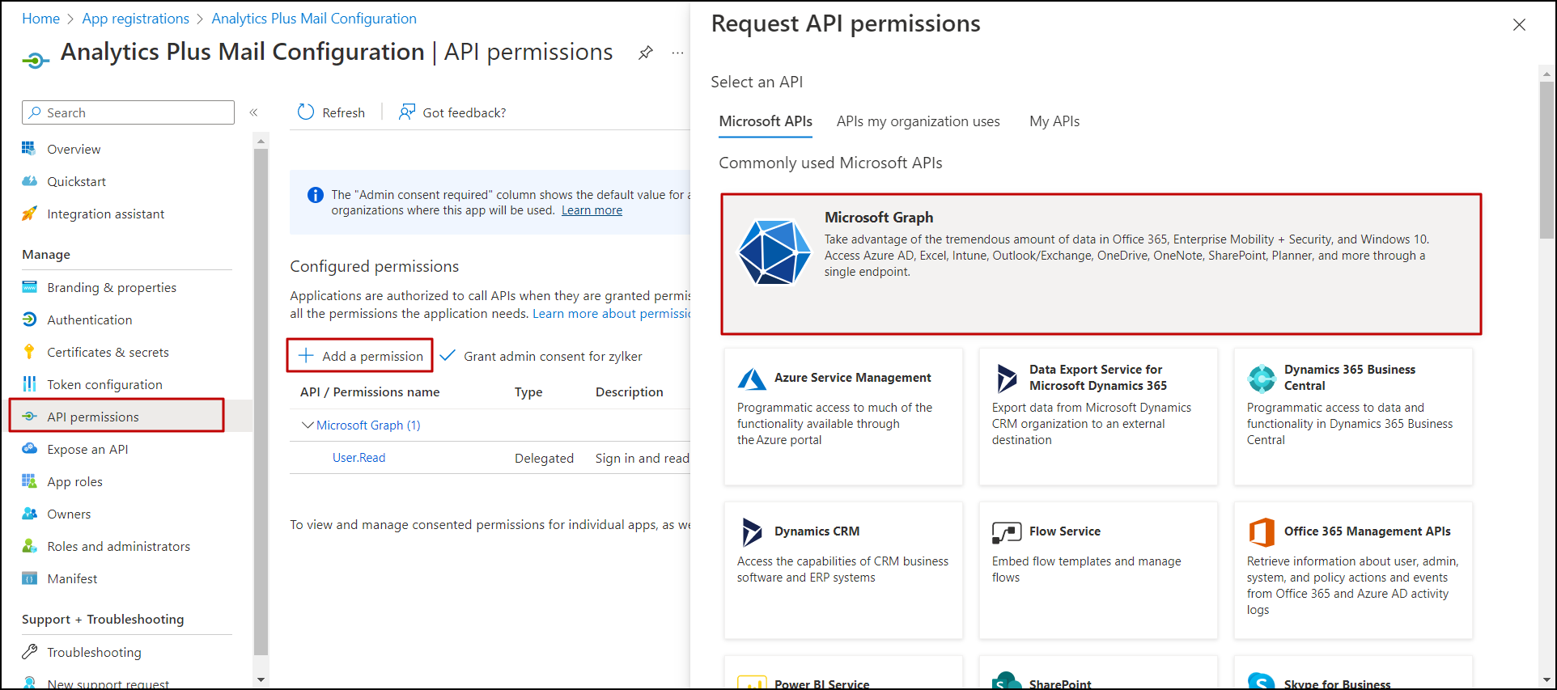This screenshot has height=690, width=1557.
Task: Select Dynamics 365 Business Central tile
Action: pyautogui.click(x=1352, y=416)
